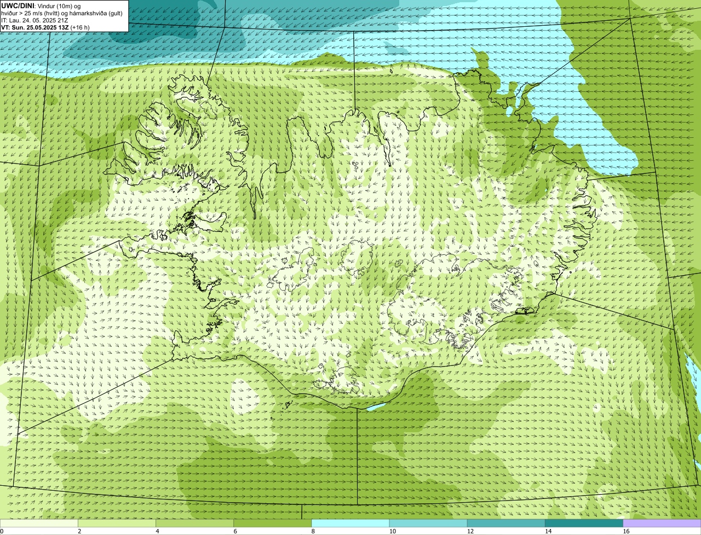Click the '14' scale label
Screen dimensions: 701x535
[548, 531]
